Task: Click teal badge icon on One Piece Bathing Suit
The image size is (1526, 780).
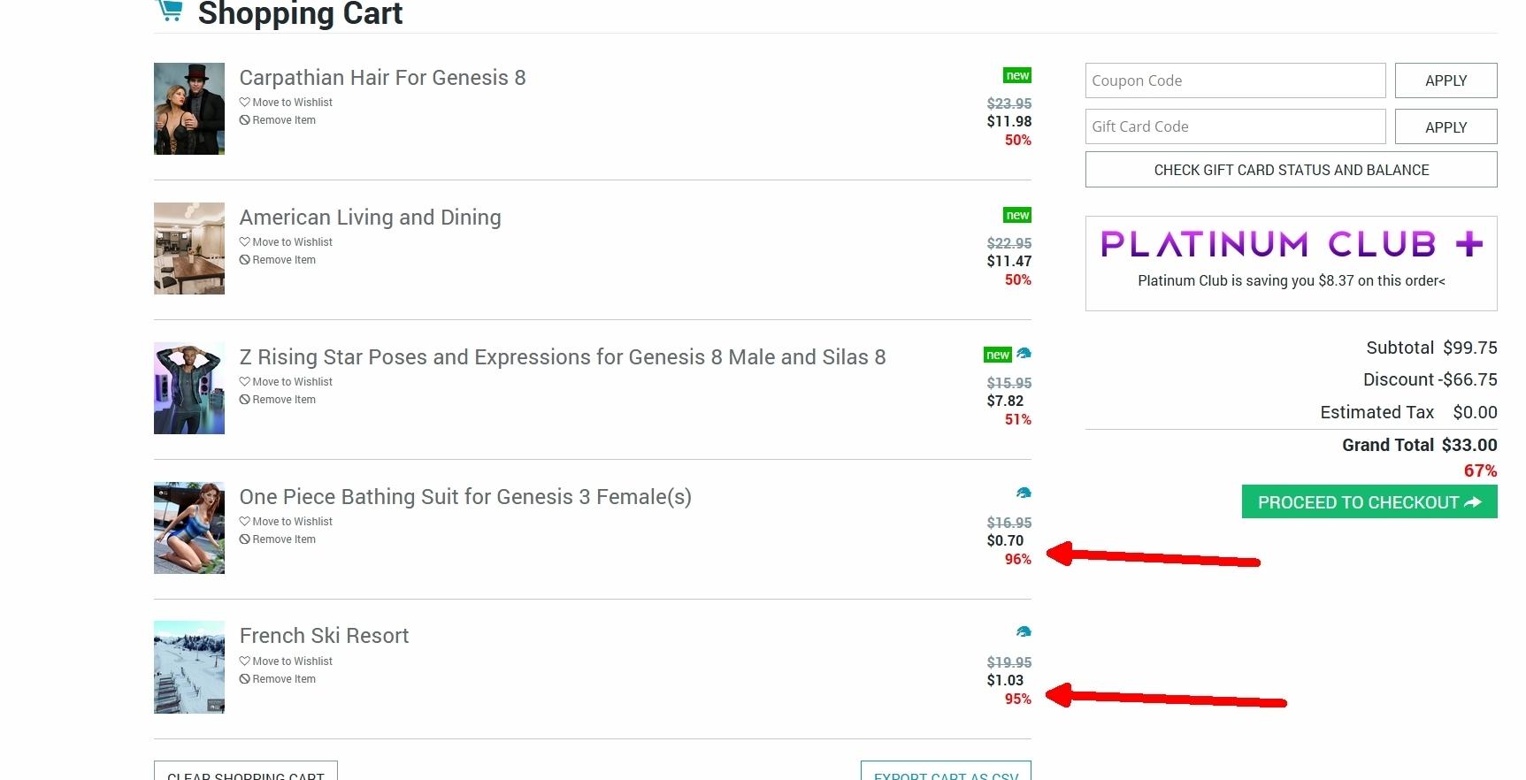Action: point(1024,493)
